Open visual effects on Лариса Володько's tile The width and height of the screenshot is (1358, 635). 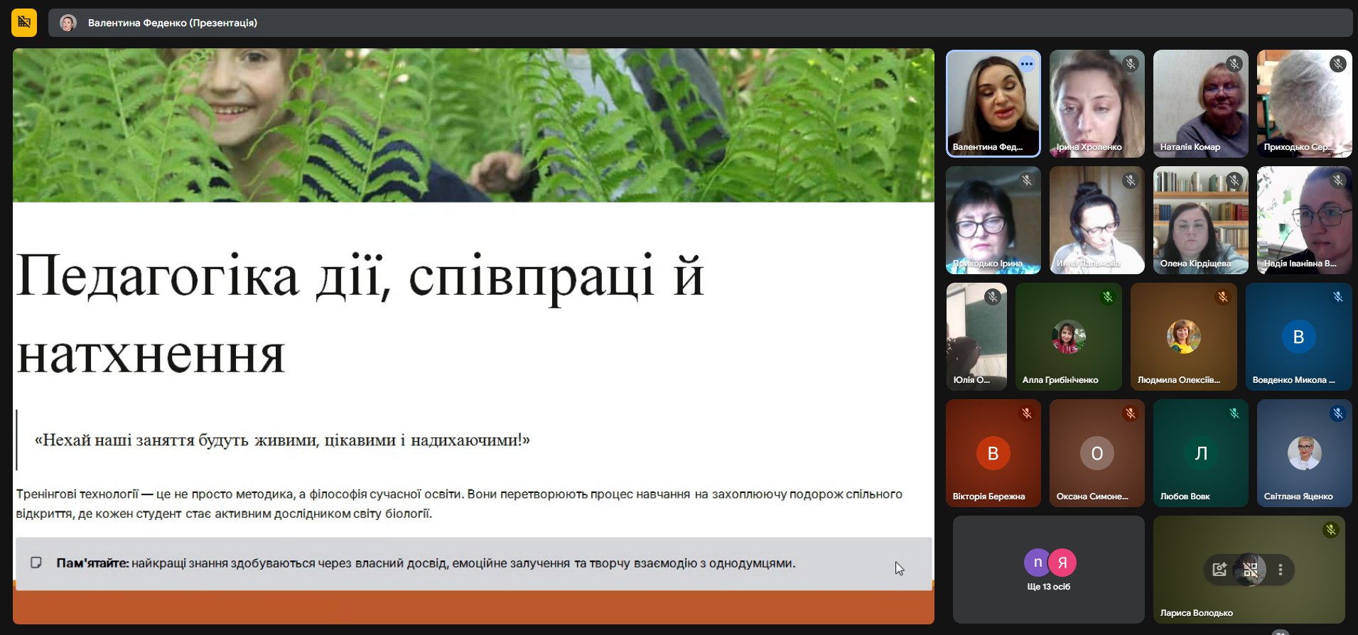pyautogui.click(x=1219, y=570)
